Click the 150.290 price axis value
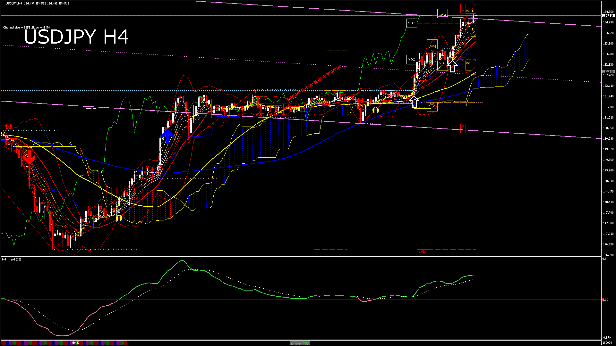 tap(608, 139)
